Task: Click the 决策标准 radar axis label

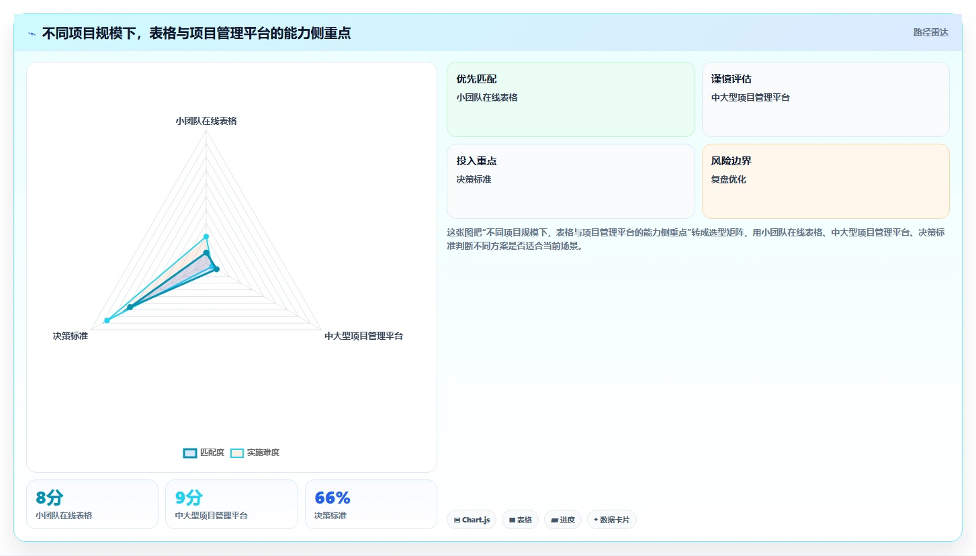Action: (71, 336)
